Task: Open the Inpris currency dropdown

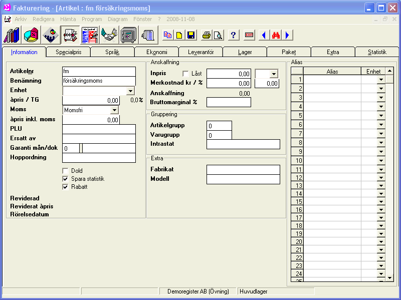Action: [274, 74]
